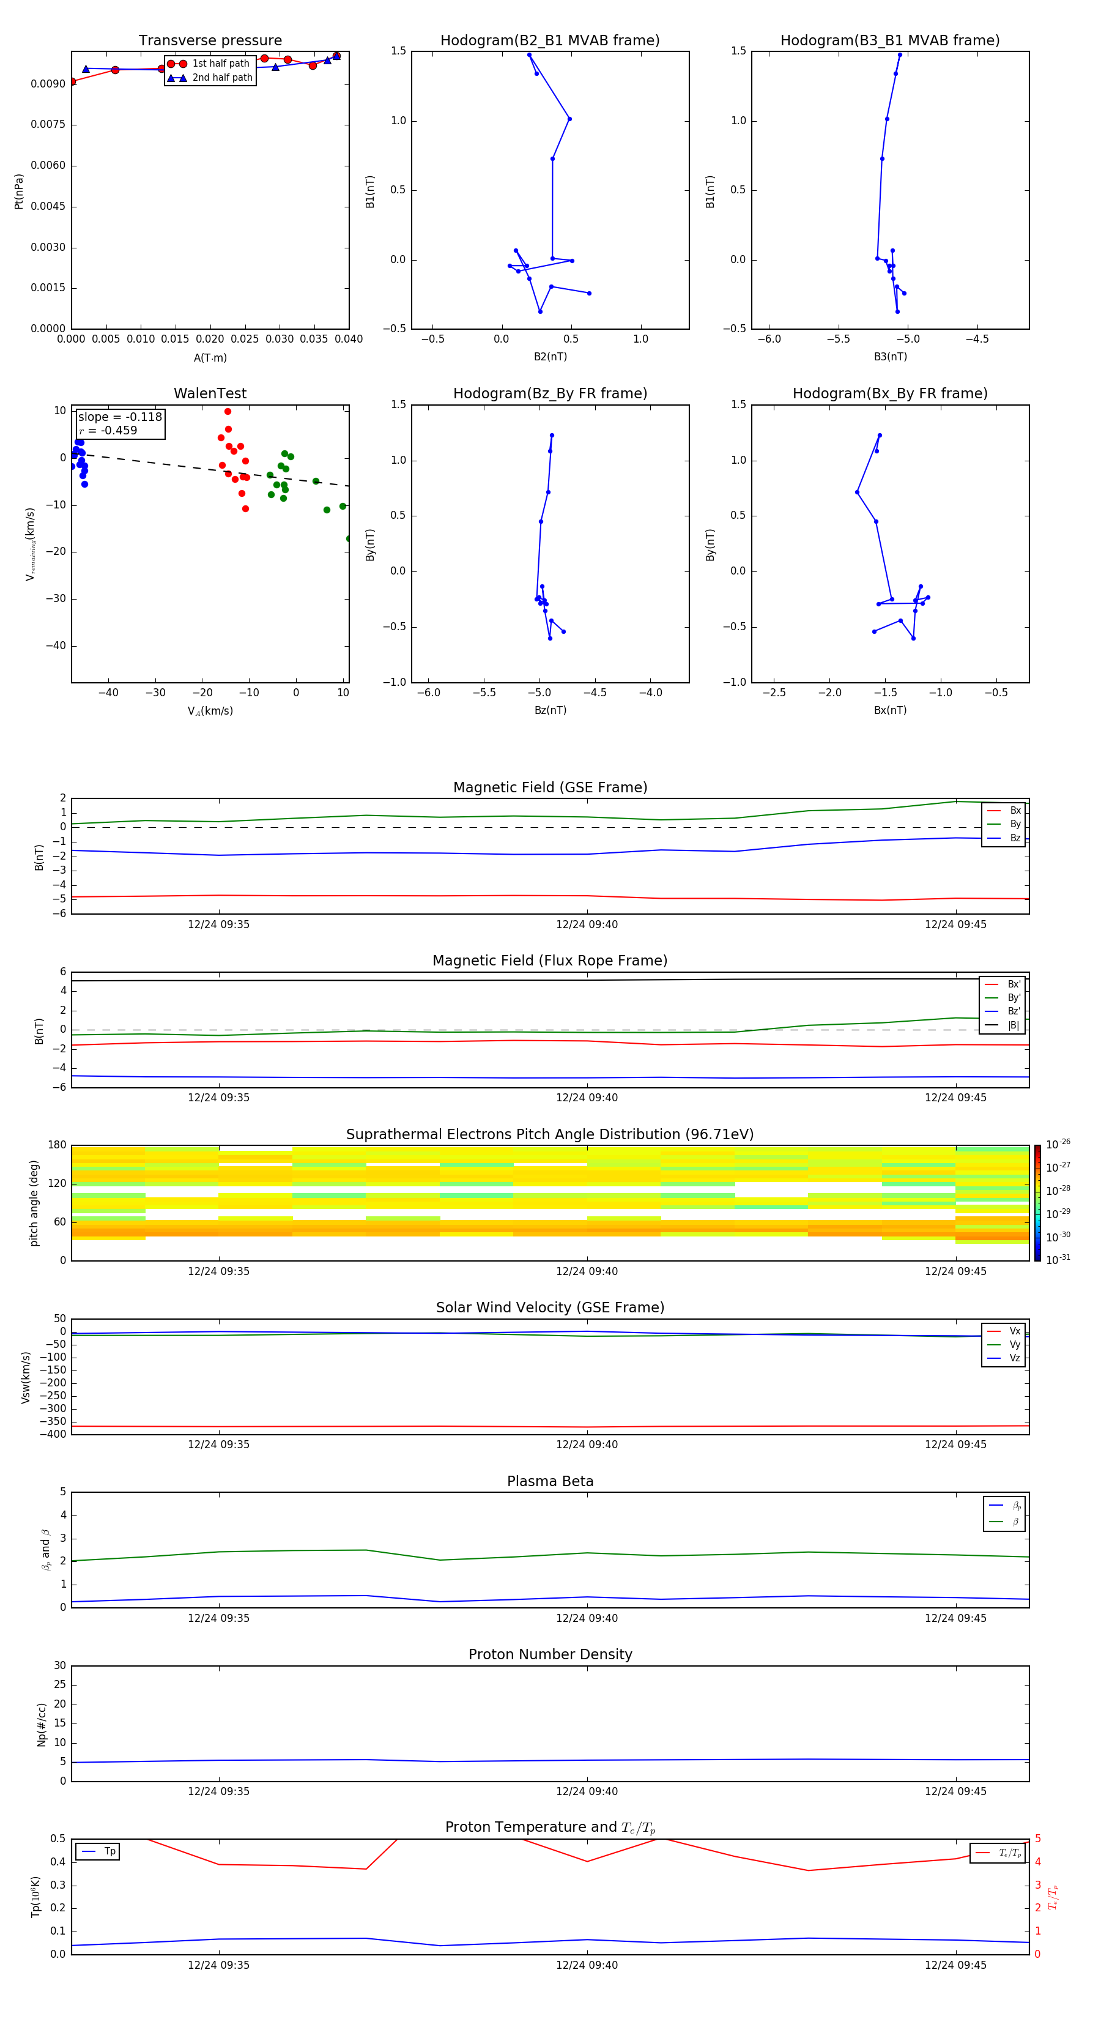Click the "pitch angle (deg)" y-axis label
Image resolution: width=1101 pixels, height=2019 pixels.
(x=34, y=1203)
